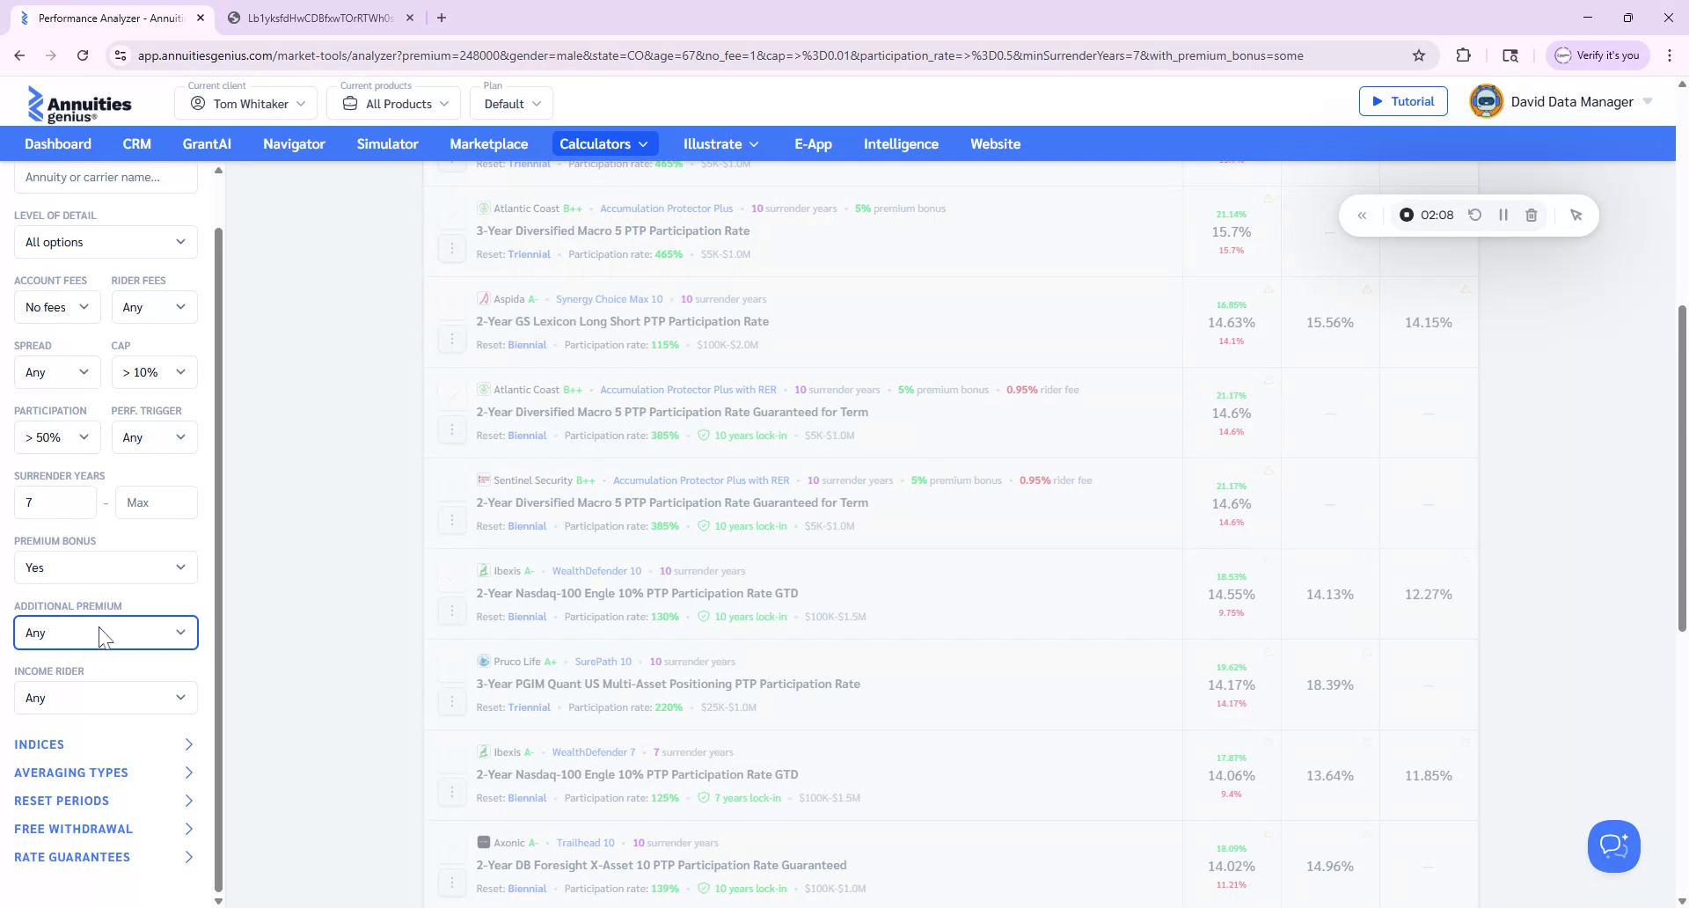
Task: Click the Annuities Genius logo
Action: pos(80,103)
